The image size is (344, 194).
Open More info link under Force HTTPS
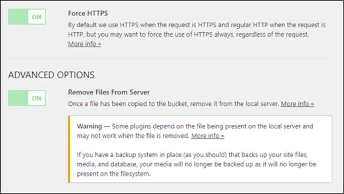click(x=84, y=44)
